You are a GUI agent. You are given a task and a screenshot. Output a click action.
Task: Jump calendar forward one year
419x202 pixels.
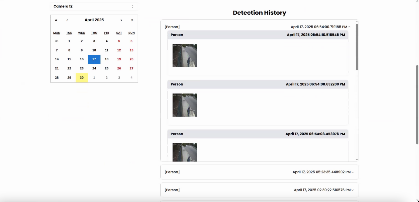132,20
